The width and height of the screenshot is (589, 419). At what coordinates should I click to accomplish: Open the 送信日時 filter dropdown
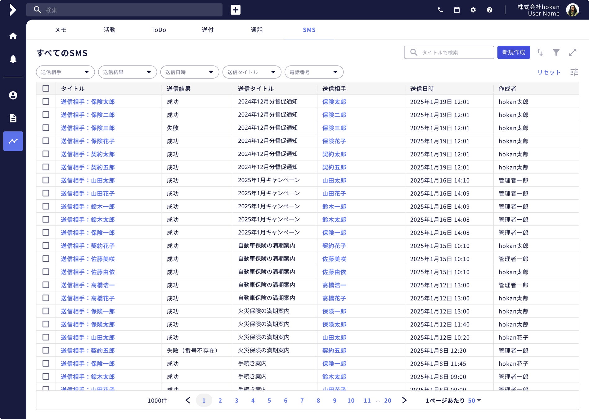[189, 72]
